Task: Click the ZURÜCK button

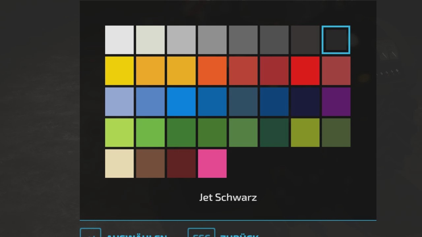Action: click(x=239, y=235)
